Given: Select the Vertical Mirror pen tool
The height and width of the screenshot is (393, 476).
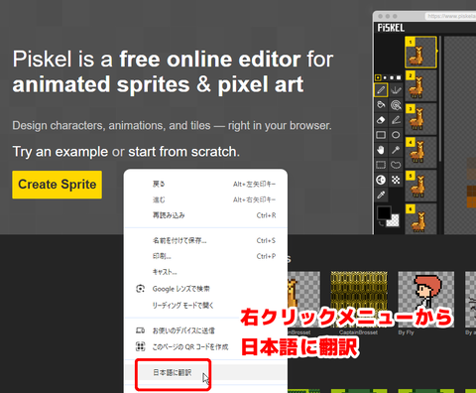Looking at the screenshot, I should (x=396, y=90).
